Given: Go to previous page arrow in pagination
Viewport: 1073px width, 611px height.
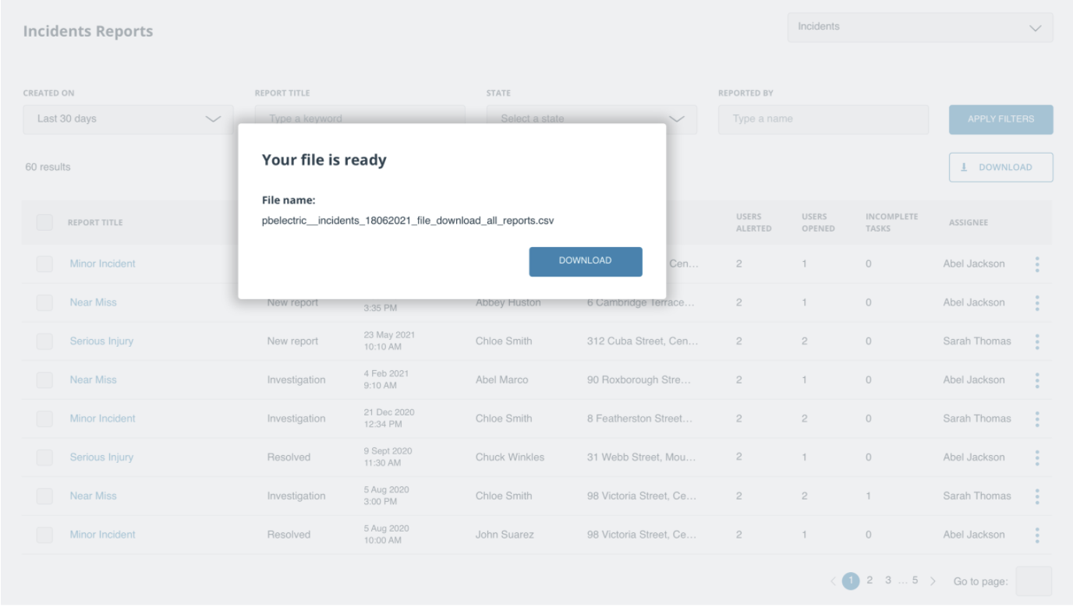Looking at the screenshot, I should [x=833, y=581].
